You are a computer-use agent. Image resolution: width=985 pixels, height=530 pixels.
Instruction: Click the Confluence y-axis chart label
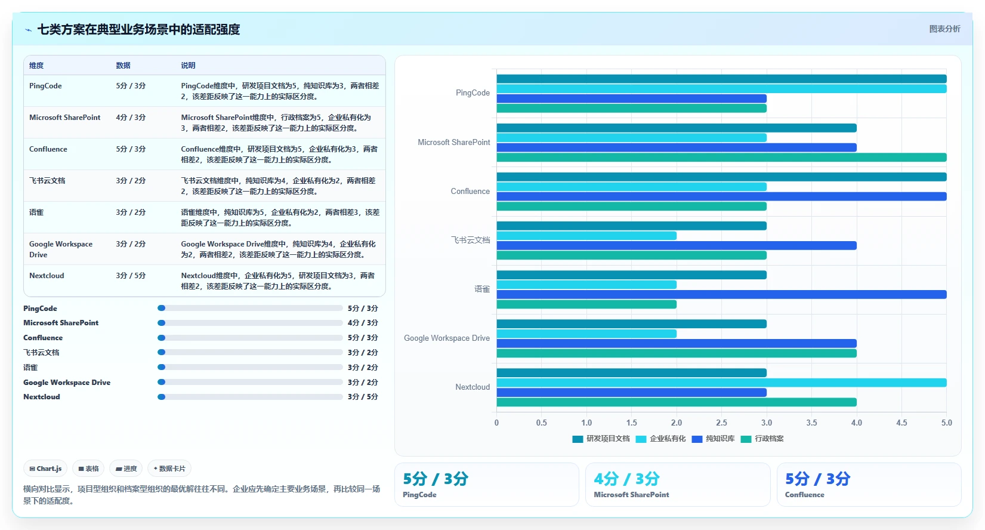click(470, 192)
